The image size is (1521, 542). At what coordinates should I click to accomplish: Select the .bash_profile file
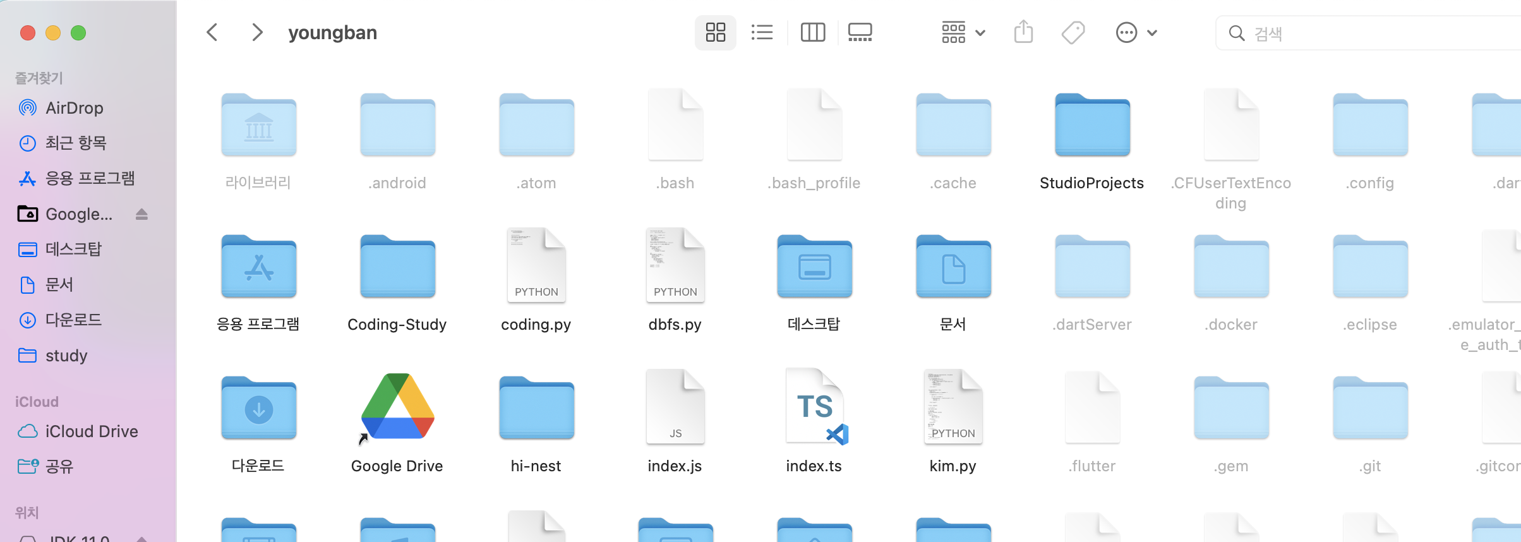[815, 125]
